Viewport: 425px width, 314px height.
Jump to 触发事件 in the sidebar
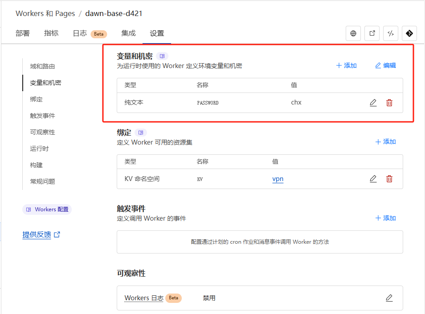tap(43, 116)
